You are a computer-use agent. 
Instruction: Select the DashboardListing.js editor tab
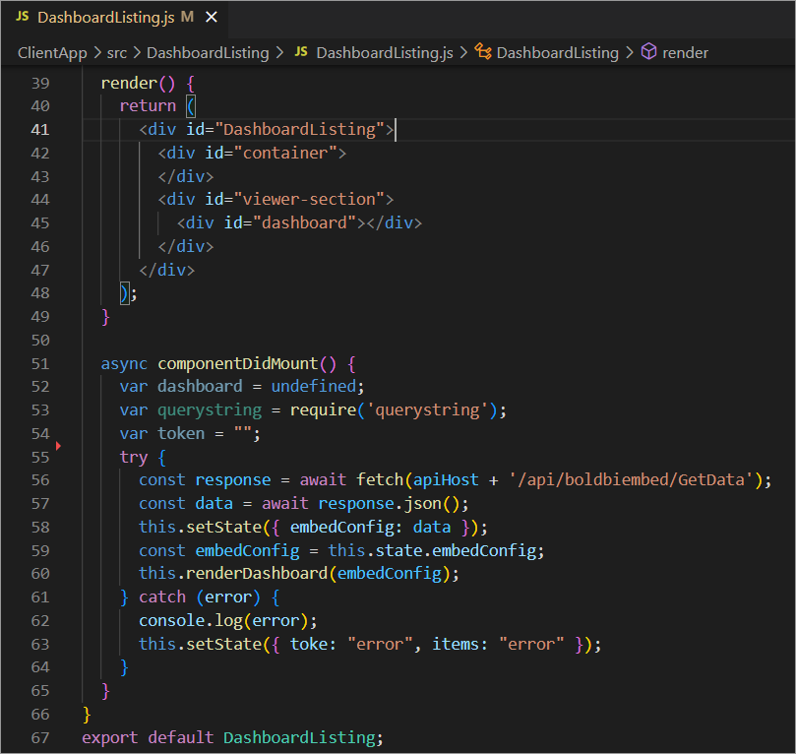click(105, 18)
